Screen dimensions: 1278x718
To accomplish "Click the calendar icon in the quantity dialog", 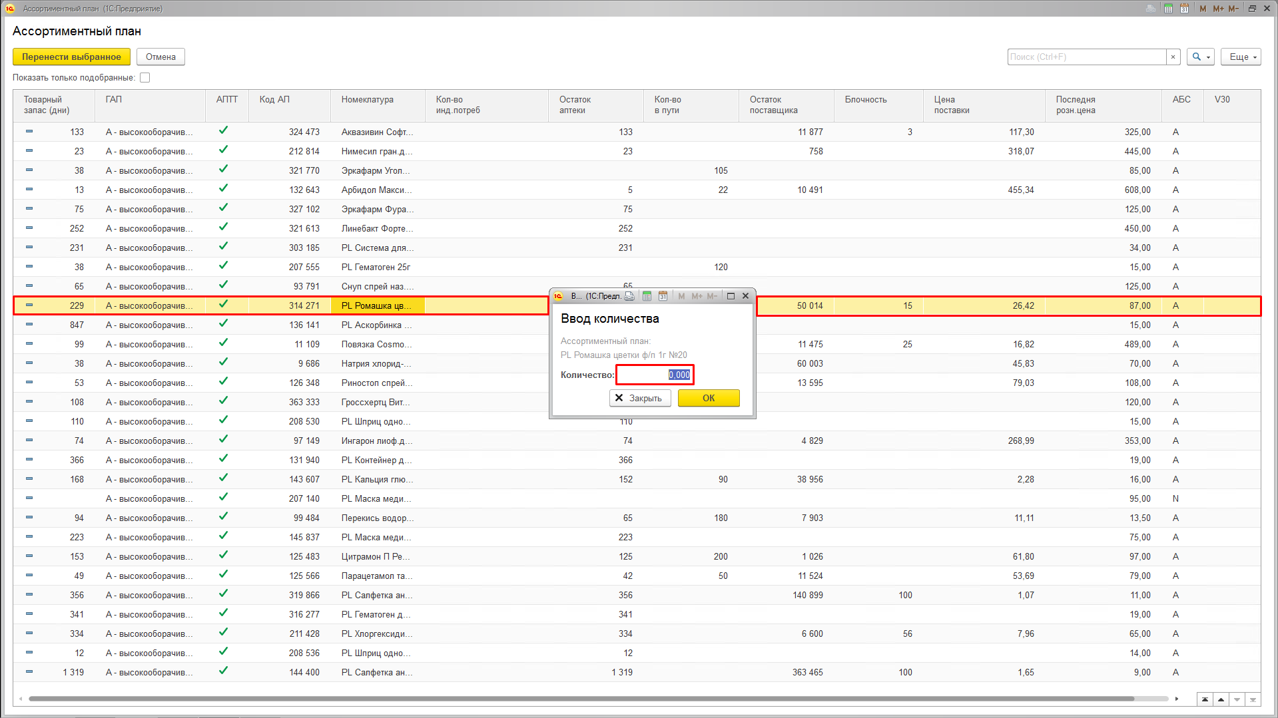I will pyautogui.click(x=663, y=296).
